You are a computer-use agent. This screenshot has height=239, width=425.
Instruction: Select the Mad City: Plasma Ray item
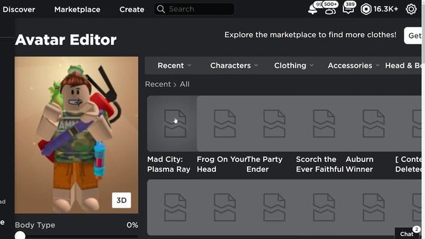tap(172, 123)
